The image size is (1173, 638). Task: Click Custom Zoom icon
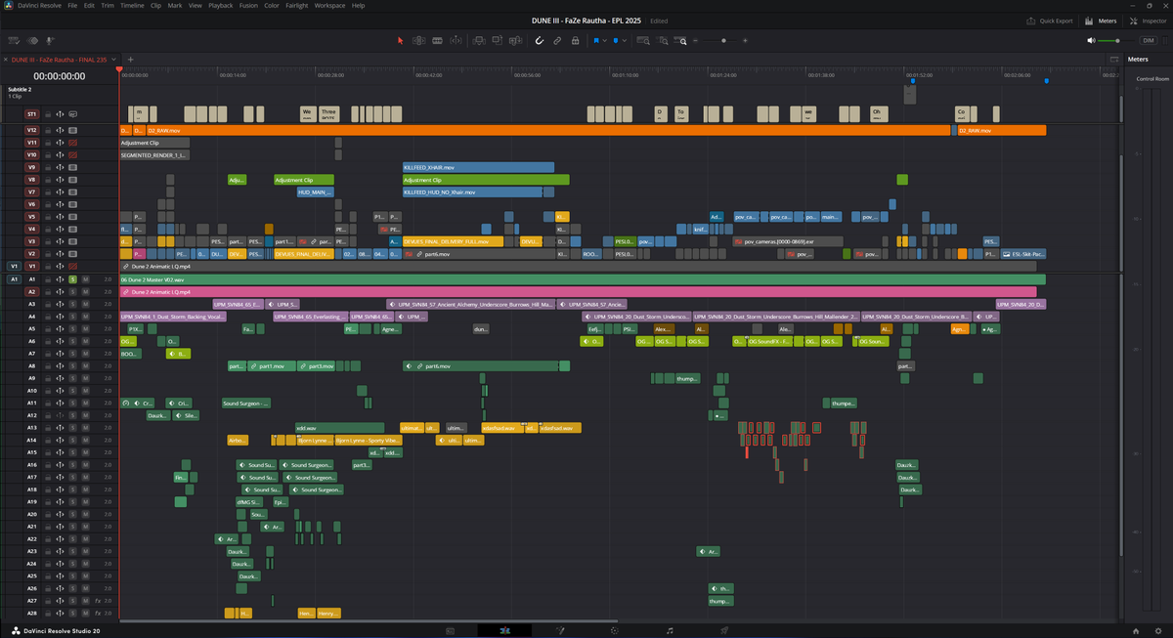[679, 41]
